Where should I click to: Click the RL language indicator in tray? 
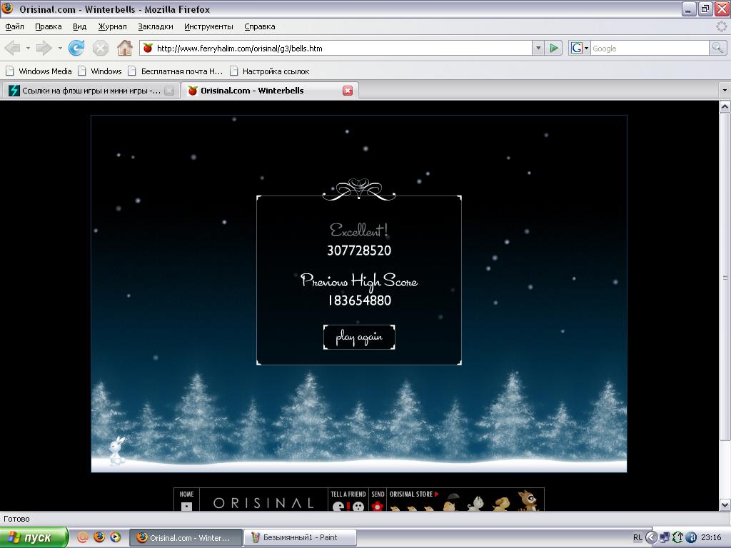point(637,537)
